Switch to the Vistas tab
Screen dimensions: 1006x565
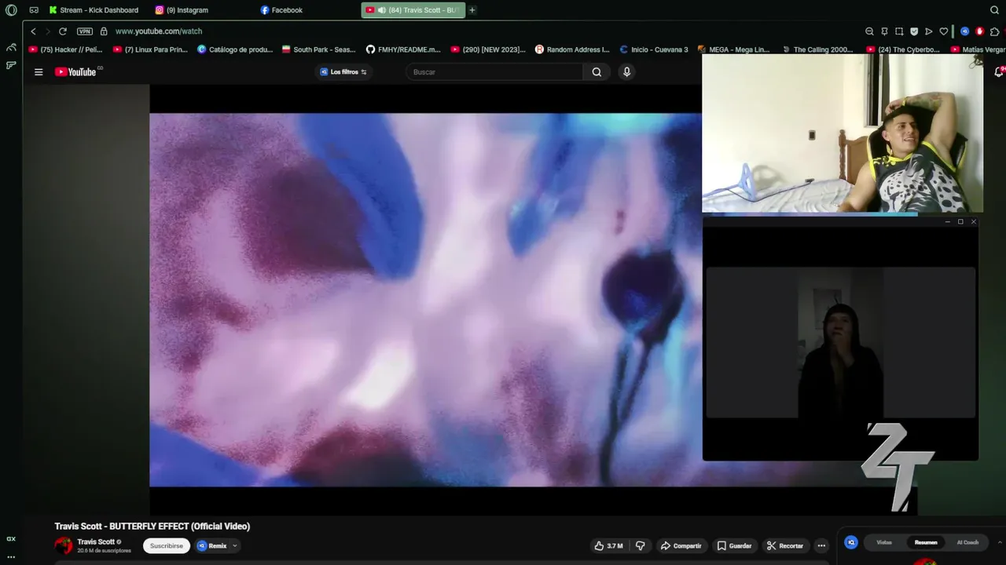(x=884, y=542)
